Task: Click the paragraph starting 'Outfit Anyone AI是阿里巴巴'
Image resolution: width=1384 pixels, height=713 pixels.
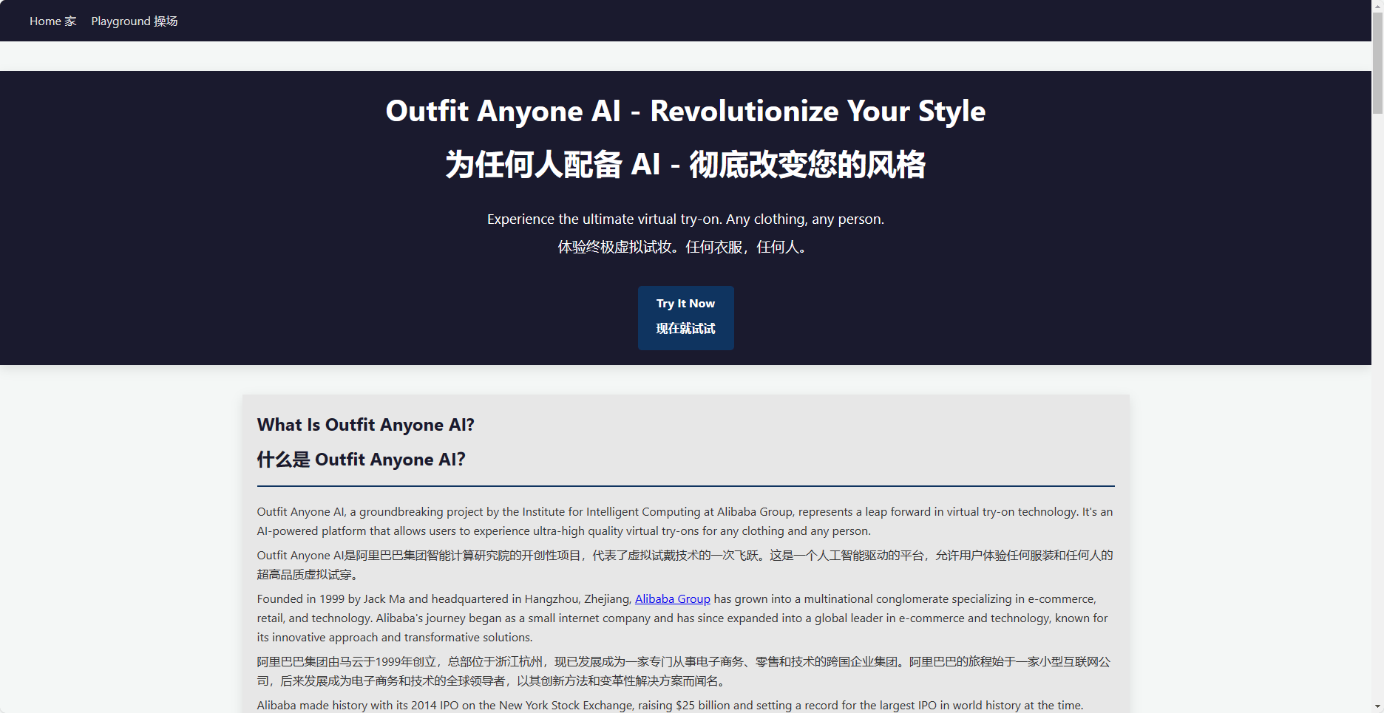Action: pyautogui.click(x=684, y=564)
